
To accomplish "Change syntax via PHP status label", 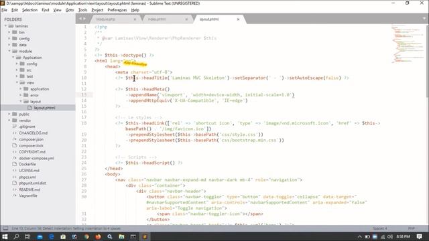I will click(411, 228).
